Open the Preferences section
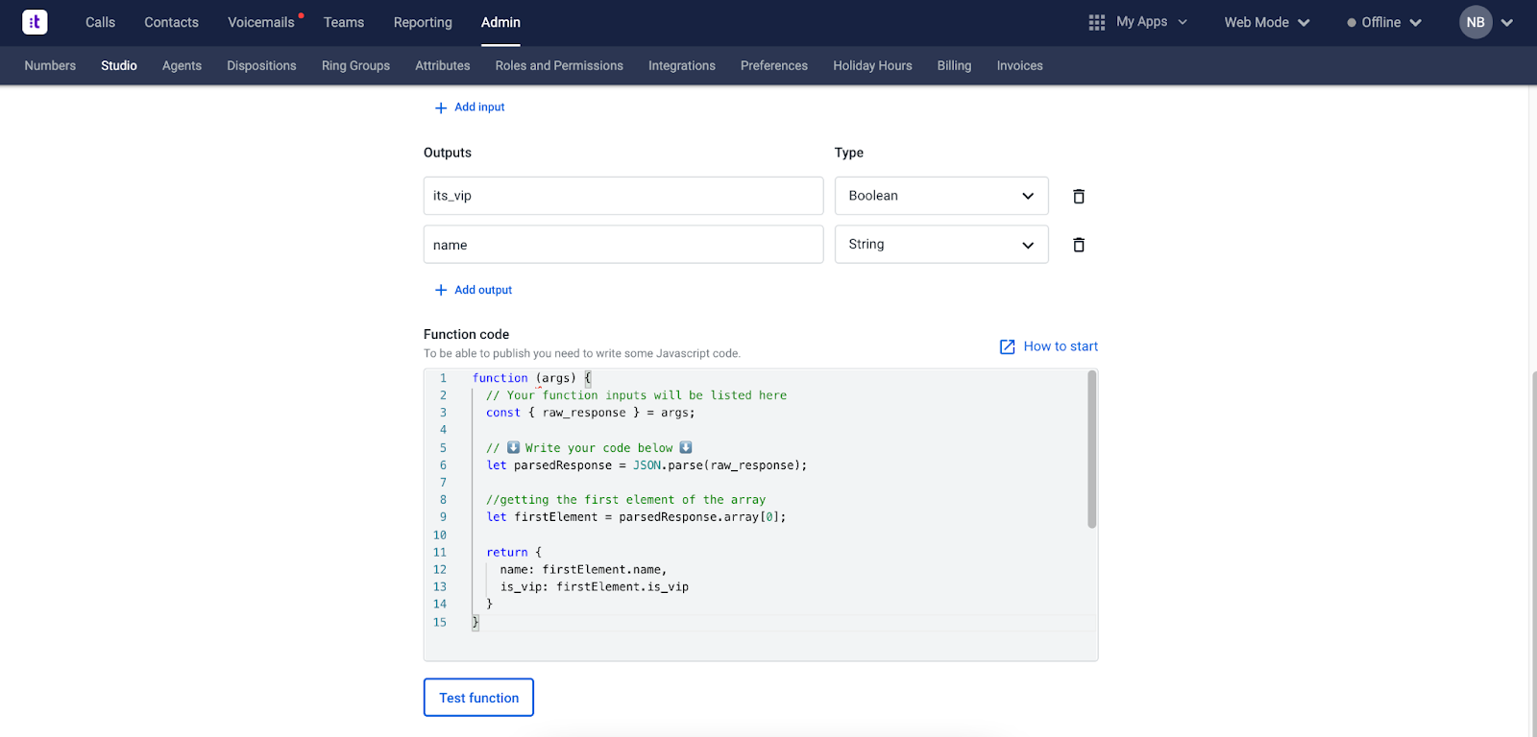The image size is (1537, 737). pyautogui.click(x=774, y=65)
